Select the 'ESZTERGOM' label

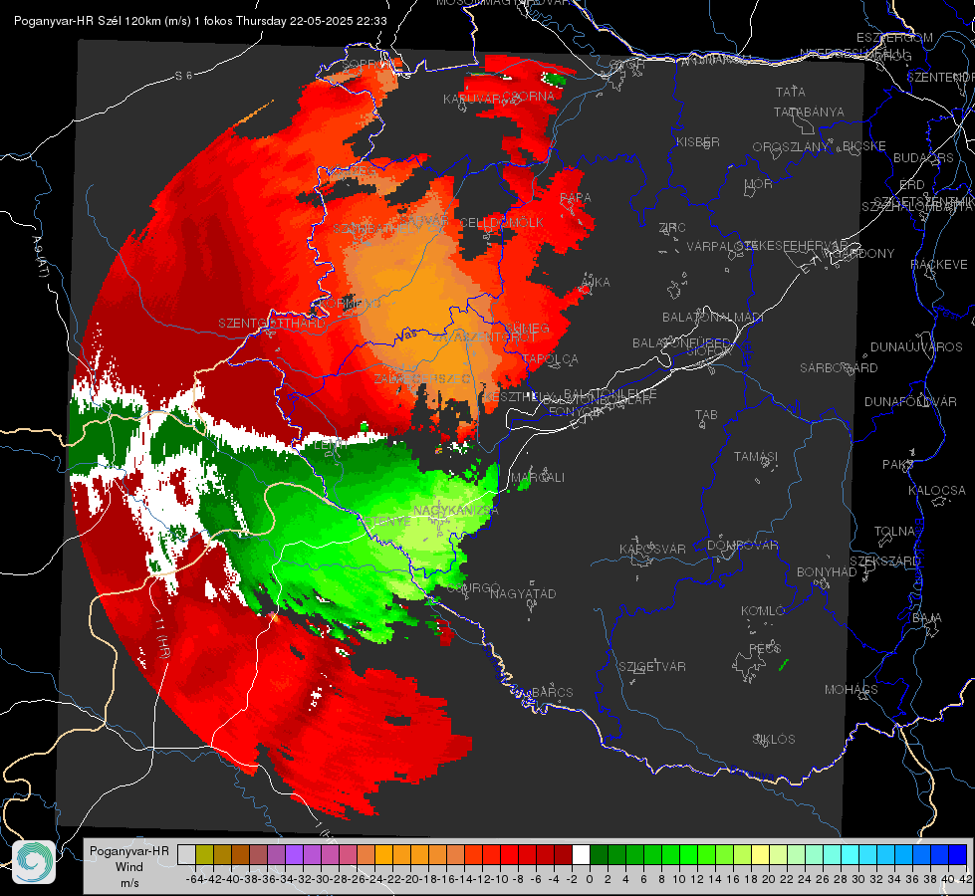[894, 37]
